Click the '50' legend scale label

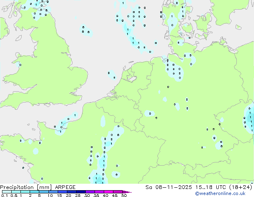[x=124, y=195]
